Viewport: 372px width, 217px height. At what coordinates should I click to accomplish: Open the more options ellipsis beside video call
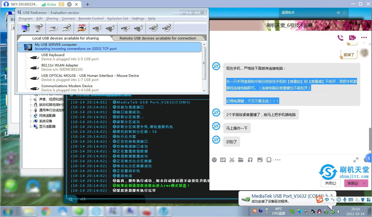tap(364, 38)
